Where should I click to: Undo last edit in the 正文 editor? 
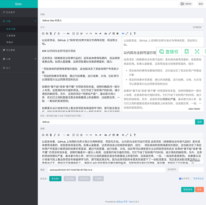(96, 34)
